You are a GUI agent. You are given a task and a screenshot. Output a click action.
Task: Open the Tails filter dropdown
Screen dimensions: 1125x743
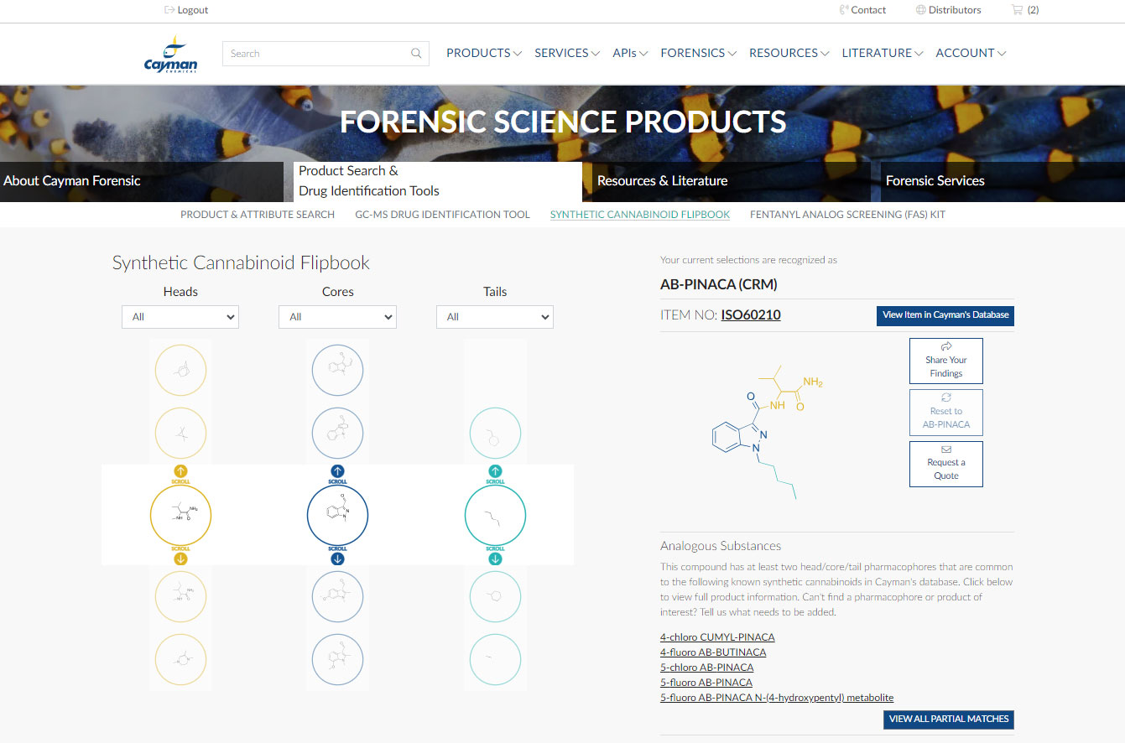click(495, 317)
